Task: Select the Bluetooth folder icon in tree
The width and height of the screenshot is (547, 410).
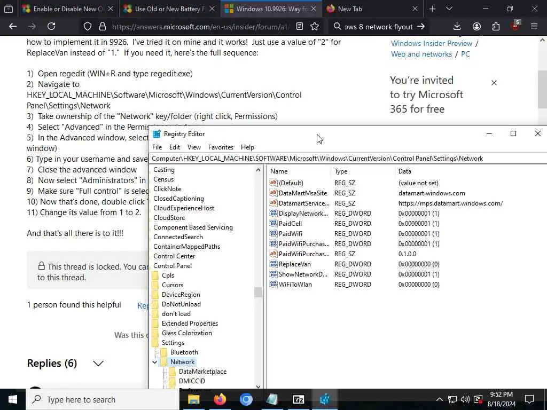Action: tap(164, 352)
